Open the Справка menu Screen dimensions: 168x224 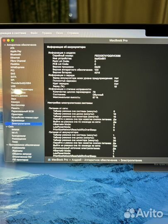pyautogui.click(x=73, y=33)
